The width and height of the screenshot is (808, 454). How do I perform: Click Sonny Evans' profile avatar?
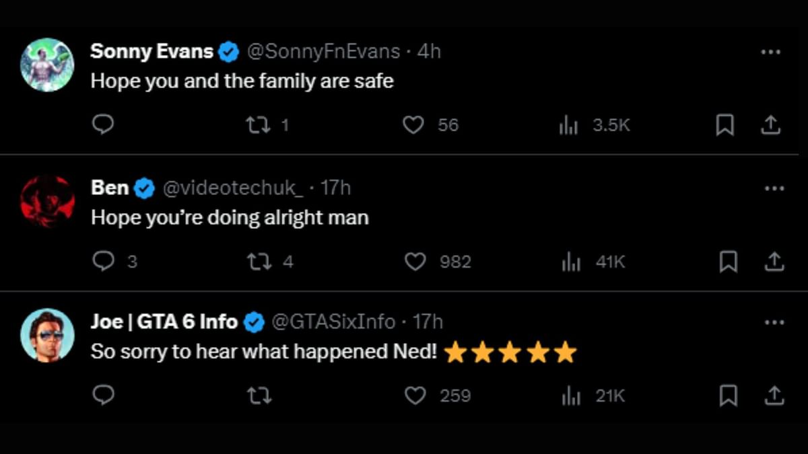coord(47,65)
